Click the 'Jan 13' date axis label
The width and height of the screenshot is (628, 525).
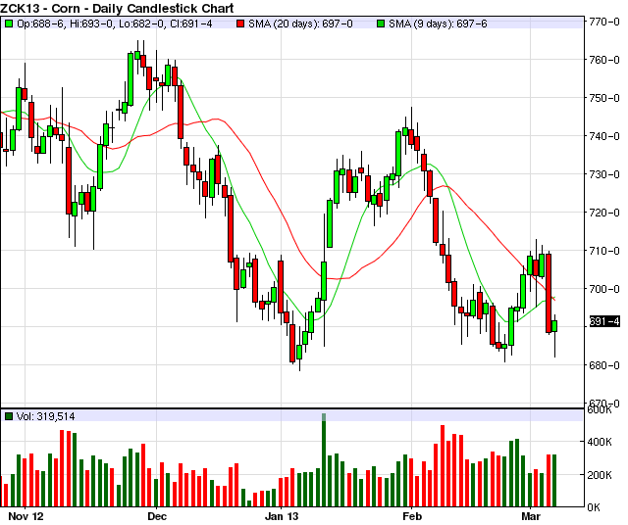click(x=282, y=516)
